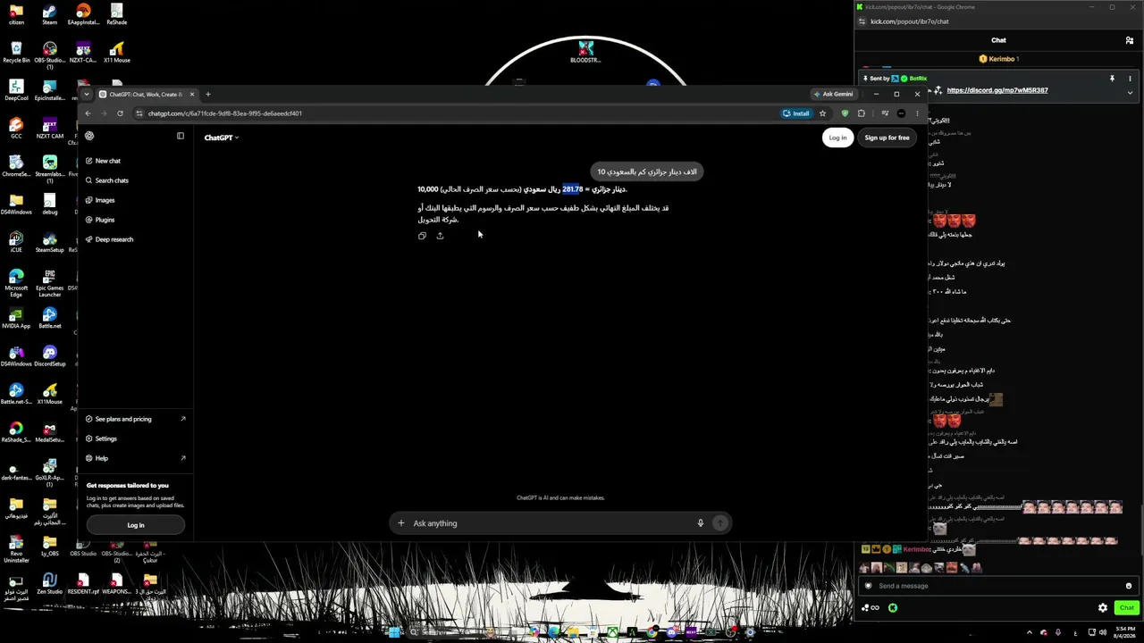Copy the ChatGPT response

[422, 236]
